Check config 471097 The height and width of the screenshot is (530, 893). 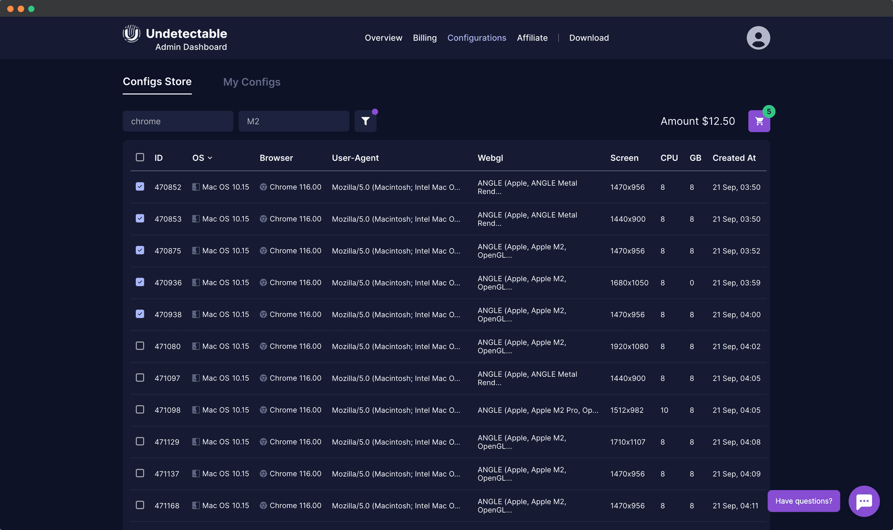pyautogui.click(x=140, y=378)
